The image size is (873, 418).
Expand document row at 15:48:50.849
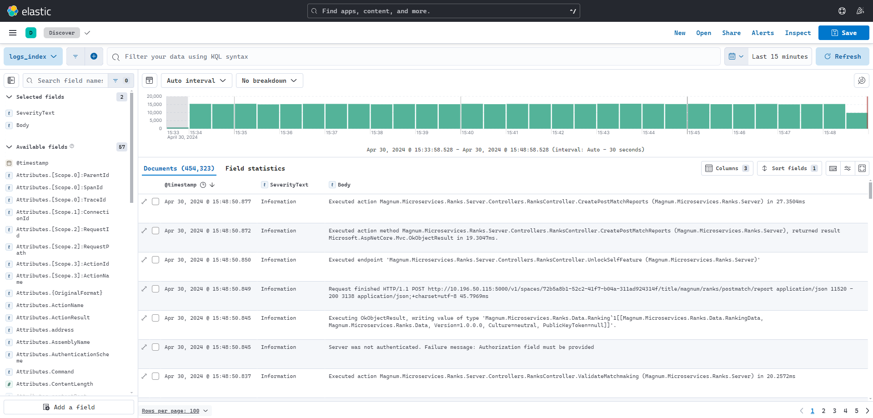point(144,289)
